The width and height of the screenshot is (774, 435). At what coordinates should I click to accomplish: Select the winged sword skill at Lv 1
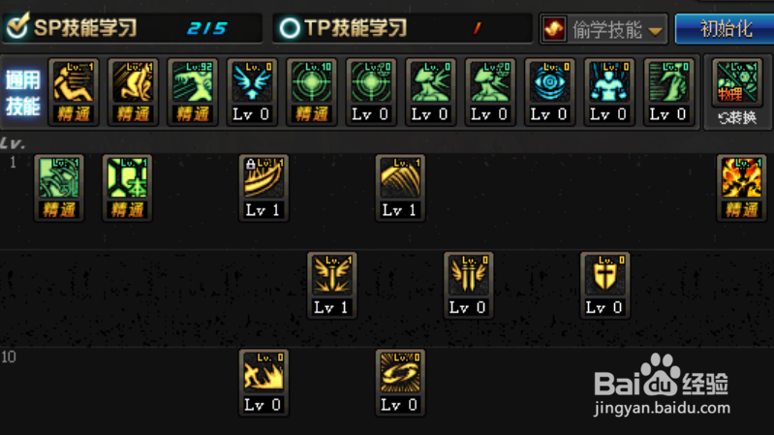click(331, 286)
